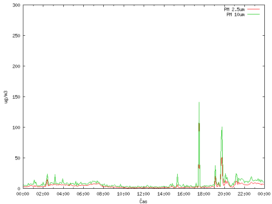
Task: Click the 300 y-axis label
Action: 16,5
